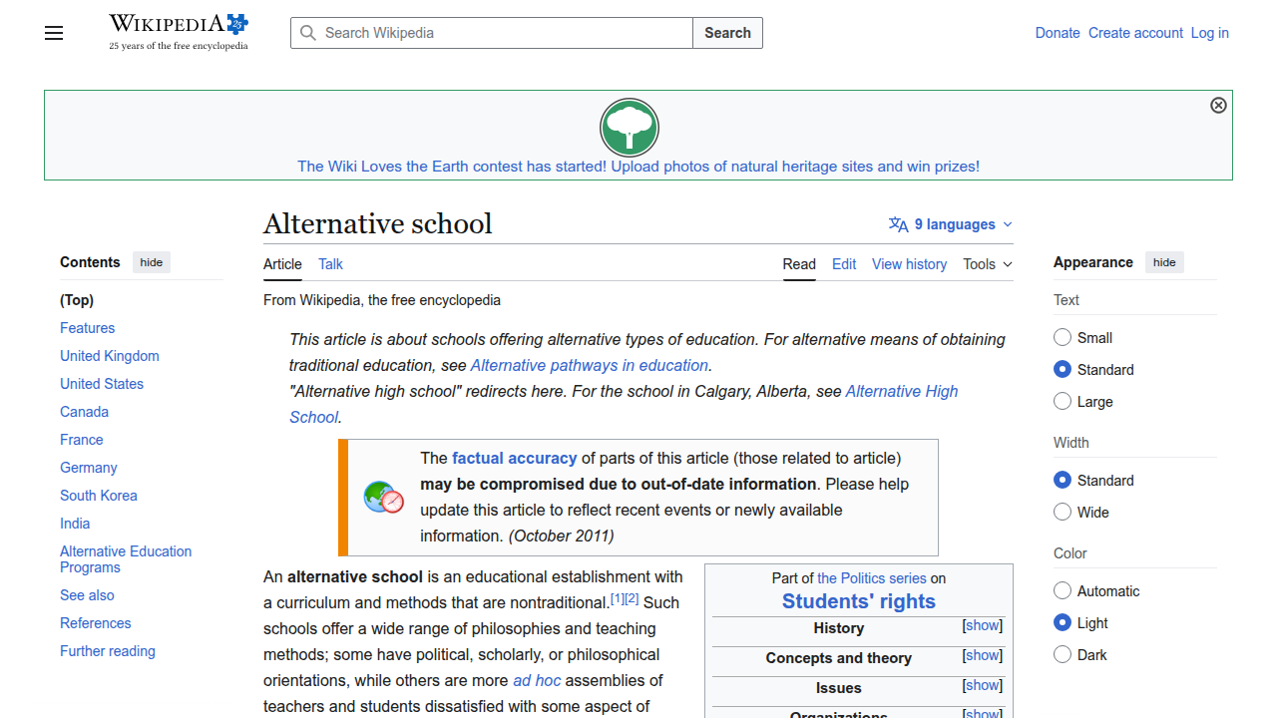Dismiss the Wiki Loves Earth banner

click(1218, 105)
